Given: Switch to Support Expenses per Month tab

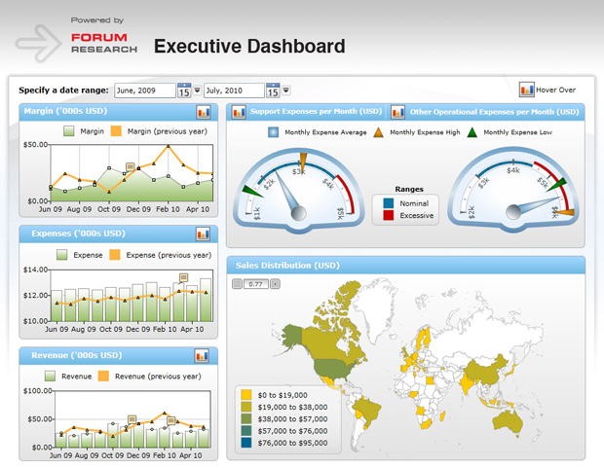Looking at the screenshot, I should point(316,112).
